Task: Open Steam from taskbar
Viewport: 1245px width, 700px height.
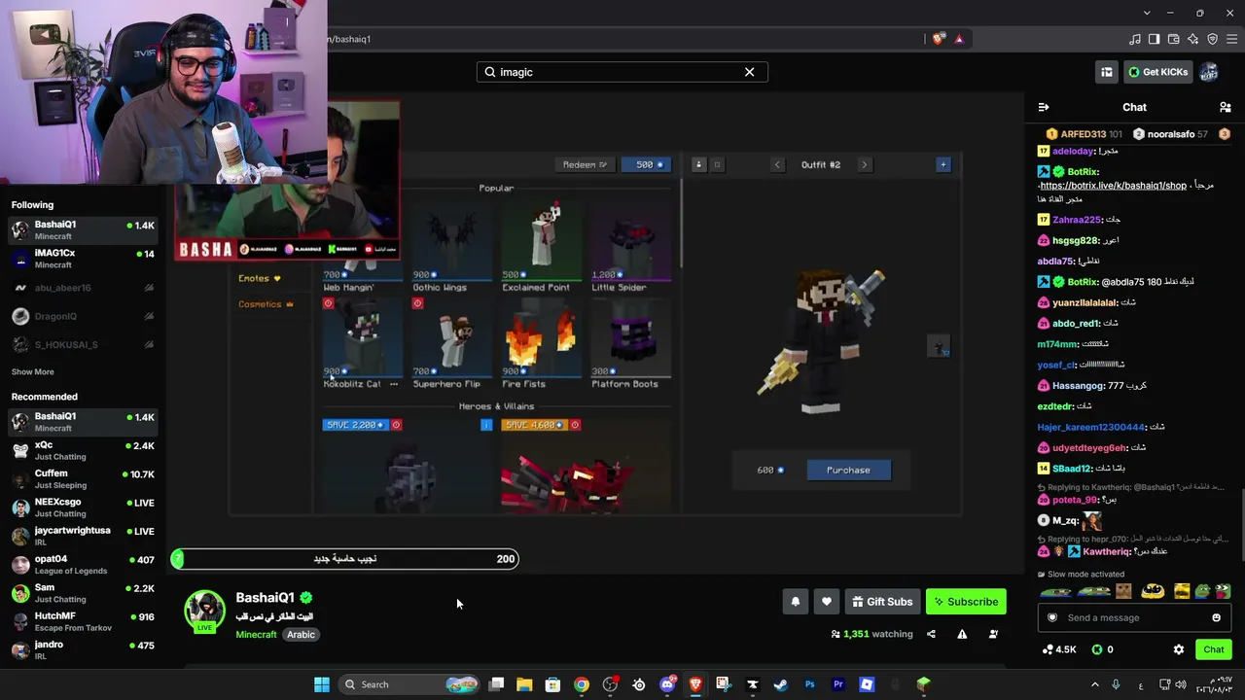Action: click(780, 684)
